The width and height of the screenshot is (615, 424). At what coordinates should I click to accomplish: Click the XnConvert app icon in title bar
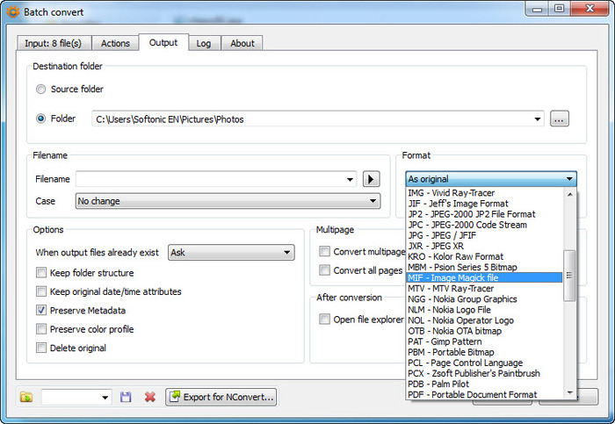tap(12, 11)
